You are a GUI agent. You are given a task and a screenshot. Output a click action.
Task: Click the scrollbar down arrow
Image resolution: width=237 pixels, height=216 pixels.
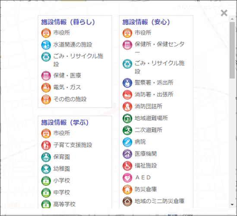[232, 205]
